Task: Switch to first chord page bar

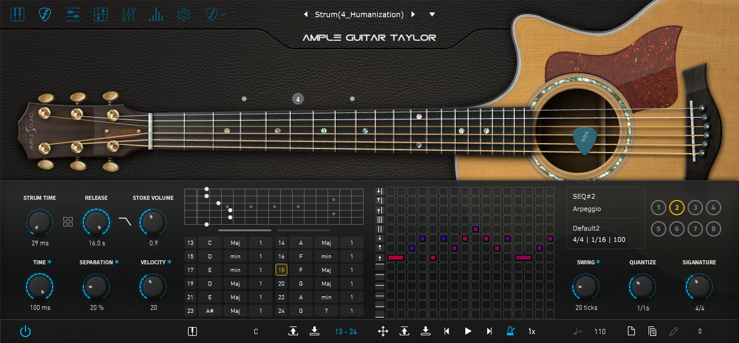Action: [245, 230]
